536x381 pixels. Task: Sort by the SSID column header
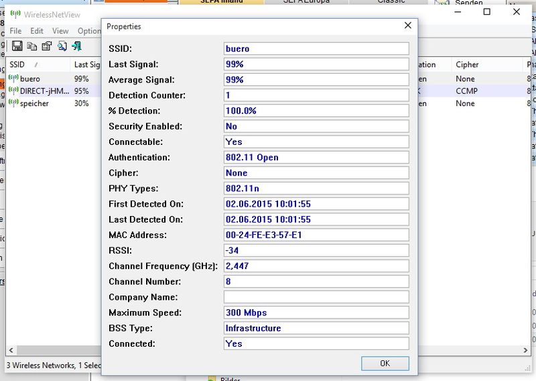(x=38, y=64)
